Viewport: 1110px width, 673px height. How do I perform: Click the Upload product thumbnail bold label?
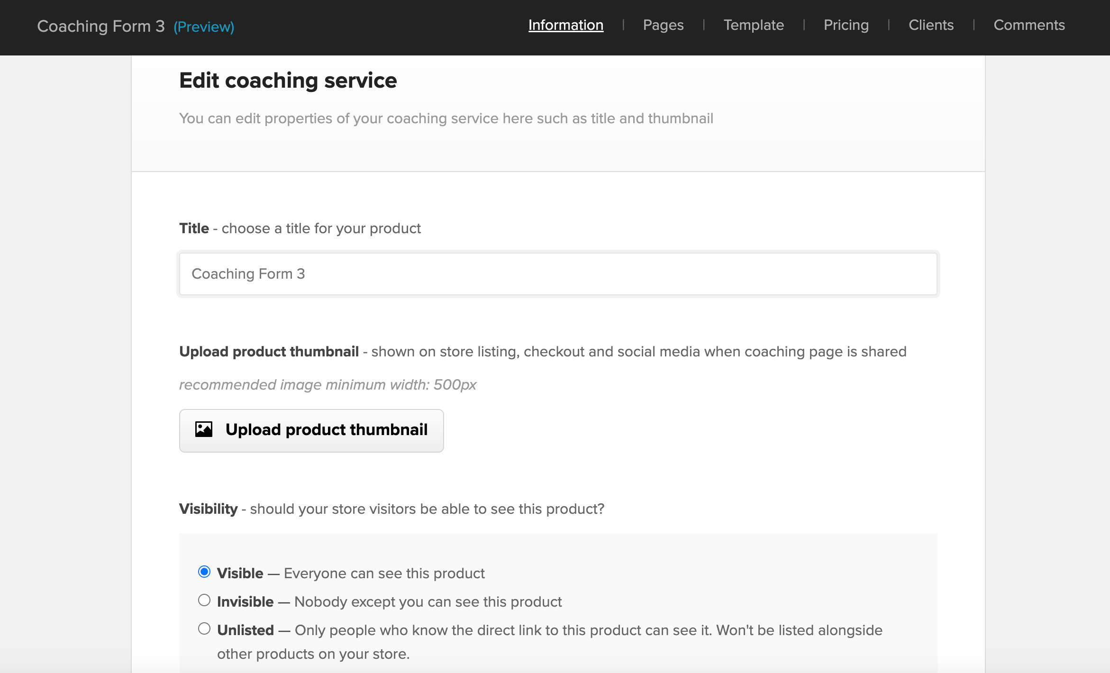[x=269, y=352]
